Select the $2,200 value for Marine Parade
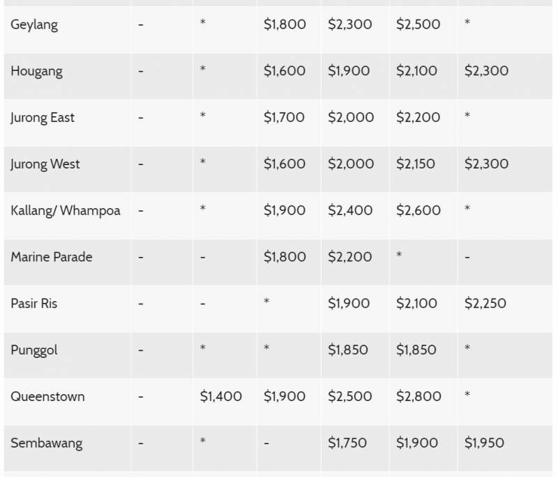The height and width of the screenshot is (477, 558). tap(350, 257)
